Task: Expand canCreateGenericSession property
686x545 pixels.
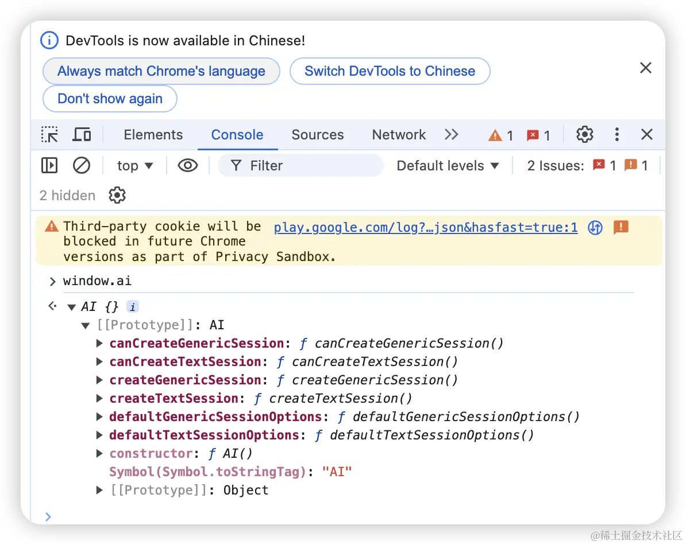Action: (100, 343)
